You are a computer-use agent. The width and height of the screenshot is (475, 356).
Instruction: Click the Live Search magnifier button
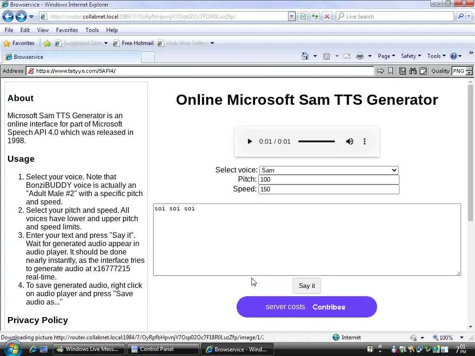461,16
